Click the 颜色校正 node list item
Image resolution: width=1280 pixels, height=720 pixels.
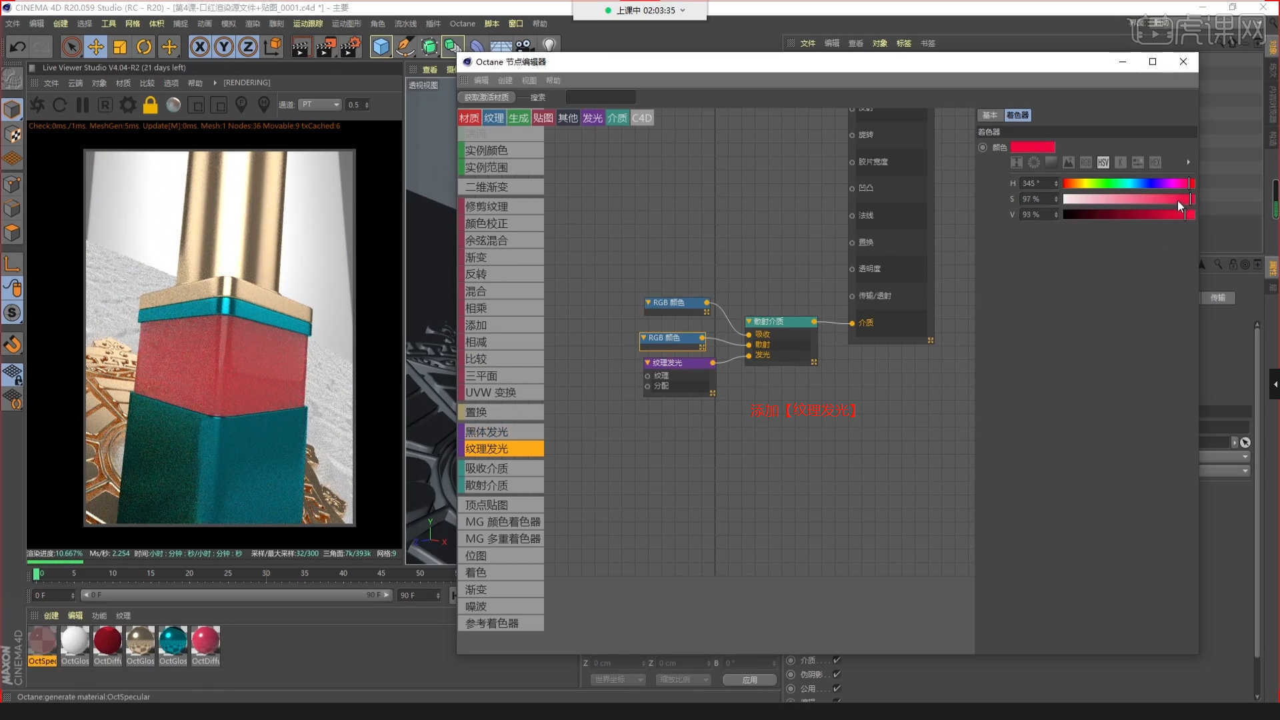[501, 223]
